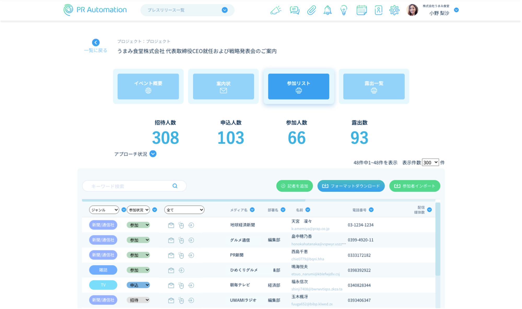Change 申込 status for 朝毎テレビ row
The image size is (522, 309).
click(138, 285)
